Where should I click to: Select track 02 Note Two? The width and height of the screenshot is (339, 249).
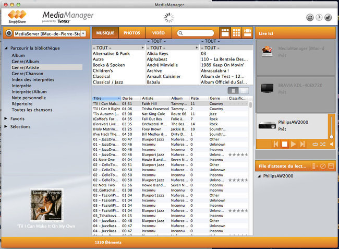171,185
